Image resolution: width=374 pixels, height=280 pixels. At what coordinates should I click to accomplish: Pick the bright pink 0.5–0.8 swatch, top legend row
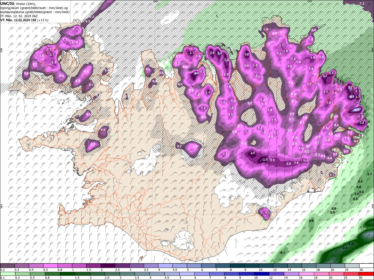pyautogui.click(x=50, y=266)
